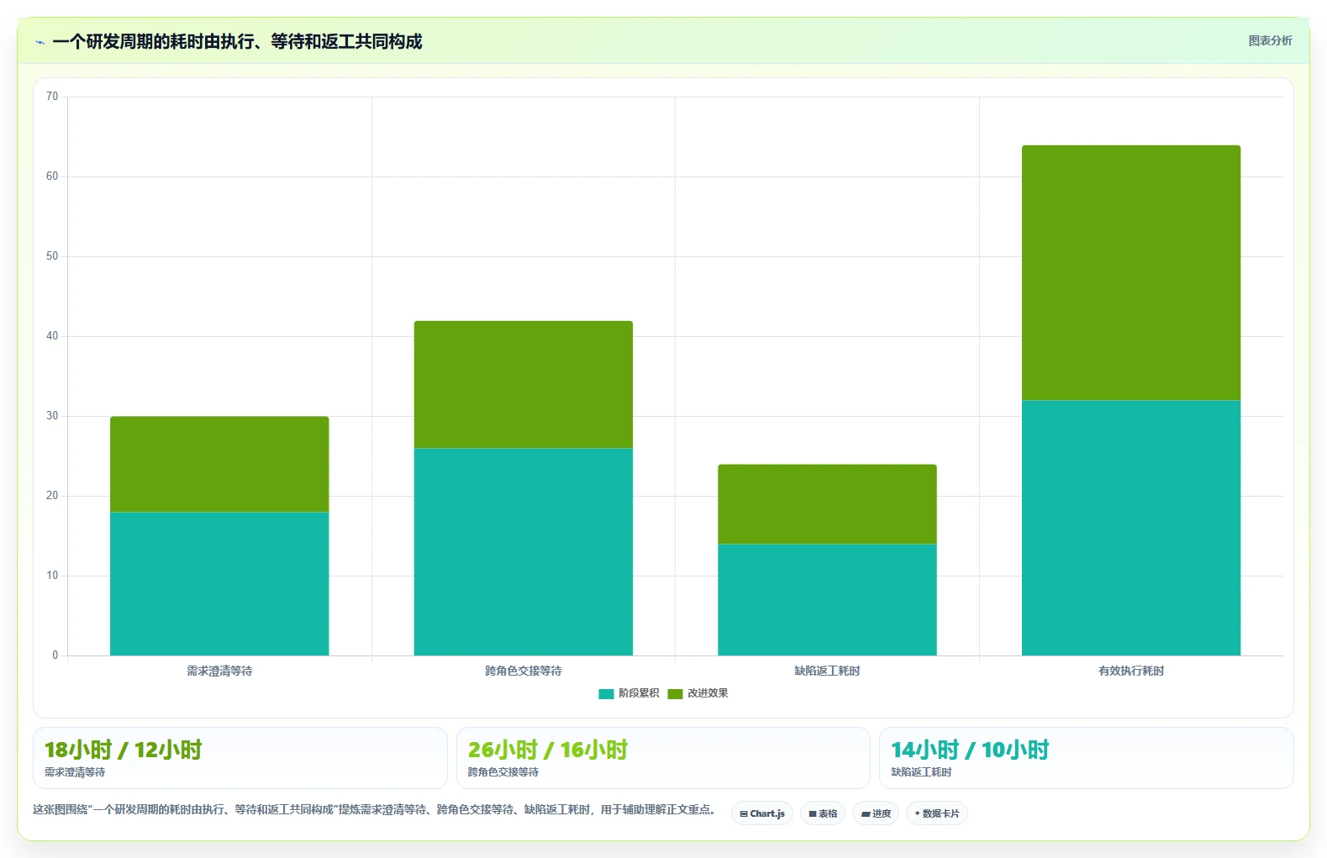Click the green bar segment for 有效执行耗时
This screenshot has width=1327, height=858.
point(1131,272)
